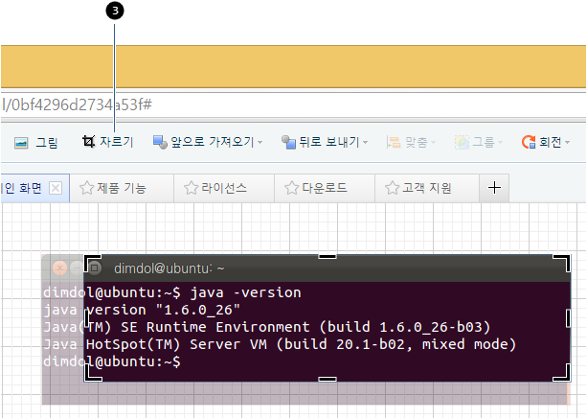Screen dimensions: 587x419
Task: Click the right-middle crop edge handle
Action: (x=568, y=318)
